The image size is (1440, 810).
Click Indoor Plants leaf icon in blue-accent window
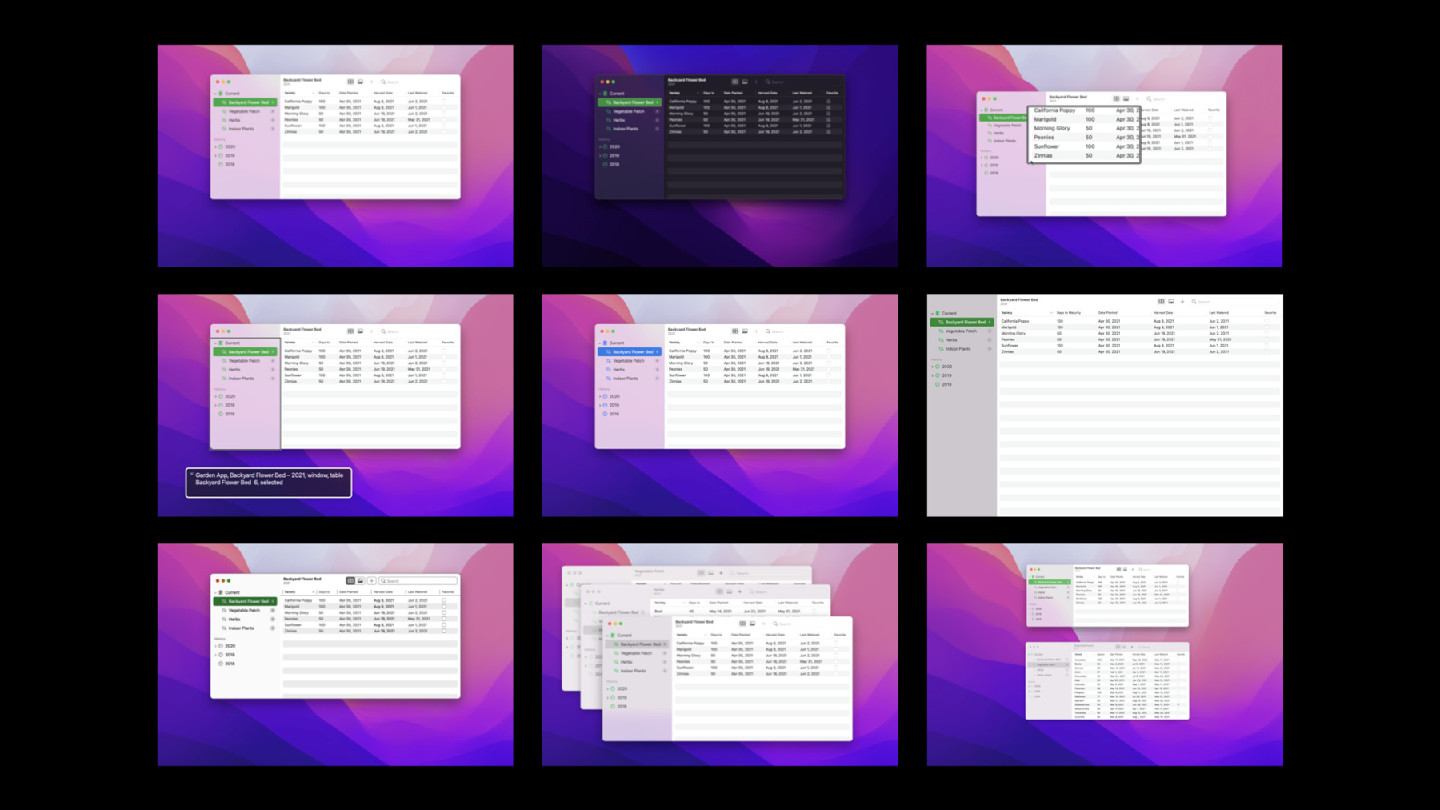pos(609,379)
